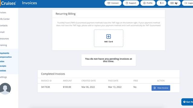Click the Add Card plus icon
Viewport: 193px width, 108px height.
point(109,37)
